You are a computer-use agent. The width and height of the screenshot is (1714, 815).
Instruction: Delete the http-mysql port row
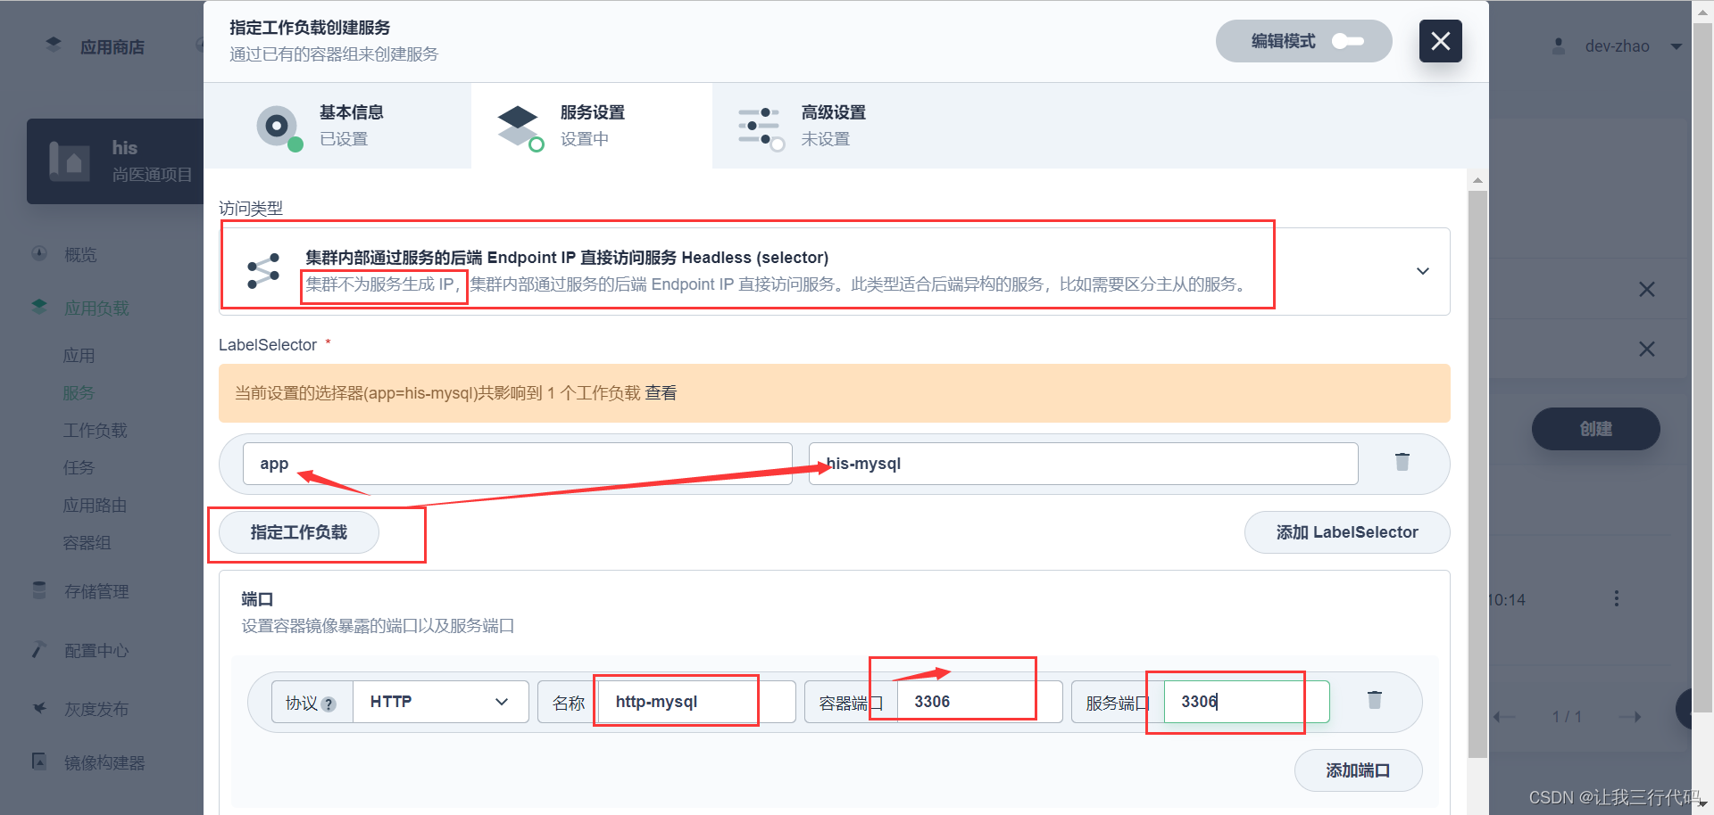point(1375,700)
